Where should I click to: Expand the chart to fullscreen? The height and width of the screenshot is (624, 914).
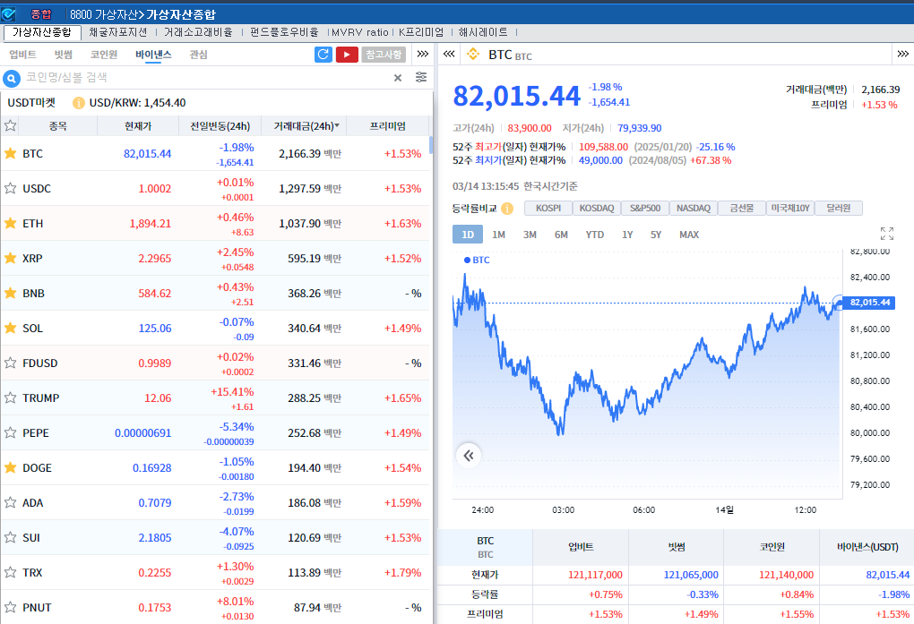pos(887,234)
